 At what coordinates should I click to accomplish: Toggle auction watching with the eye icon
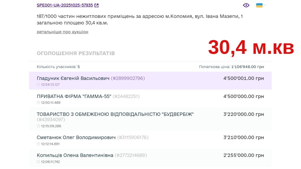246,5
